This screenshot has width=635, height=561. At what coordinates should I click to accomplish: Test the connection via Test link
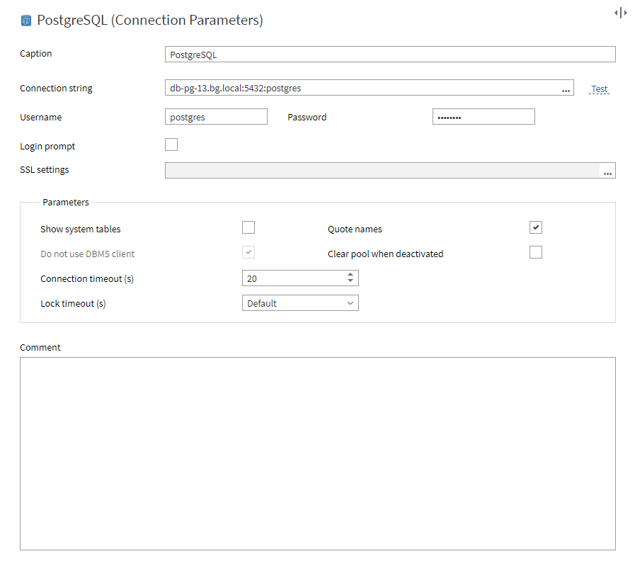click(600, 89)
